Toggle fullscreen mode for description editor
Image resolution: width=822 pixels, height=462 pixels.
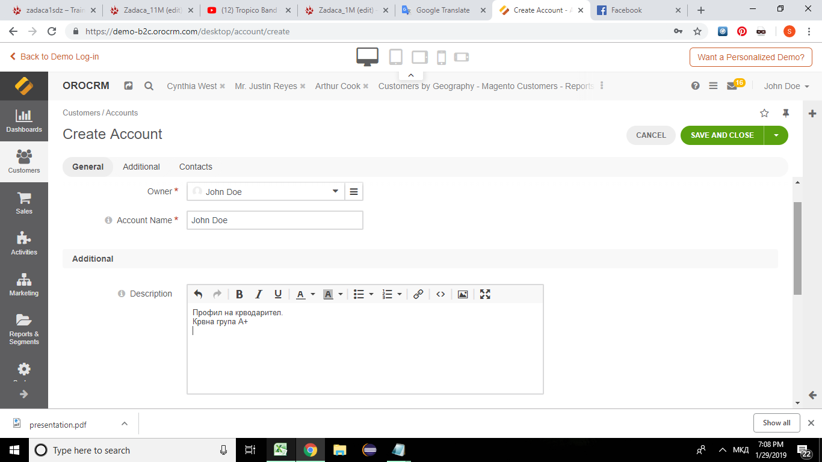pyautogui.click(x=485, y=294)
